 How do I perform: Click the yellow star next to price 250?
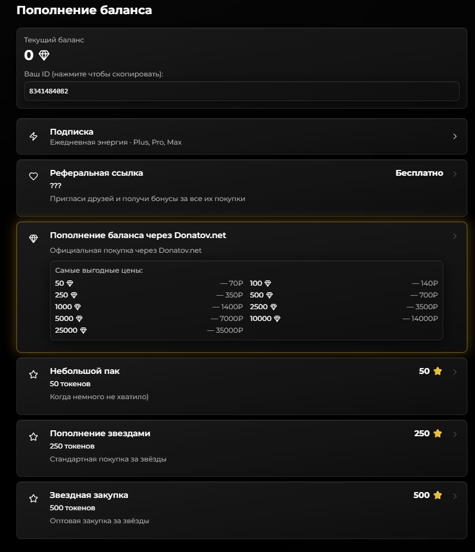438,433
